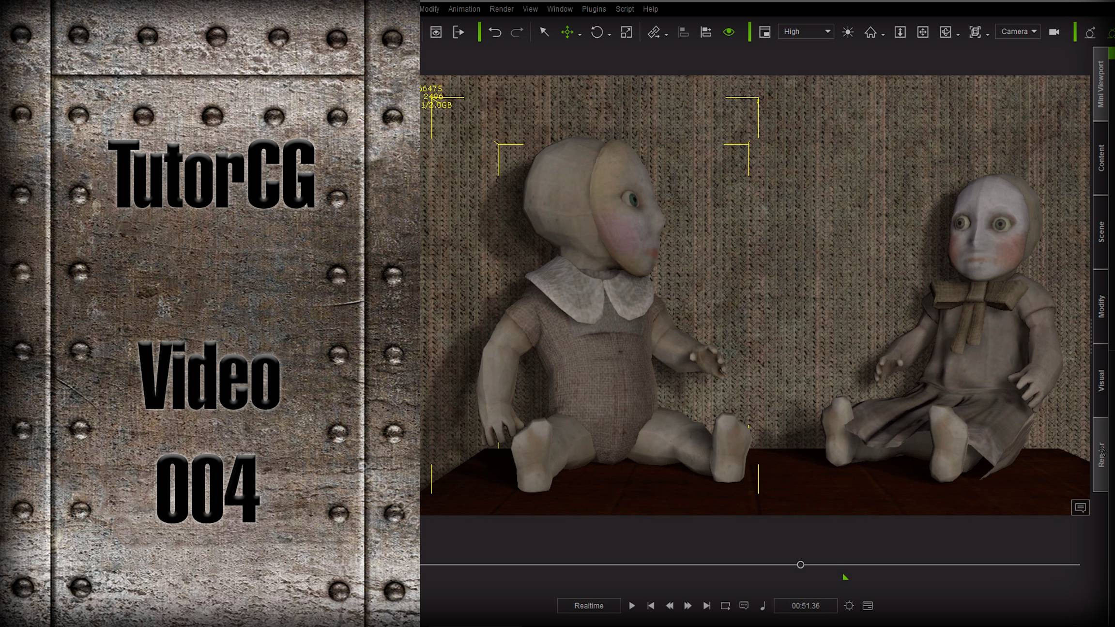Click the 00:51.36 timecode field

[806, 606]
